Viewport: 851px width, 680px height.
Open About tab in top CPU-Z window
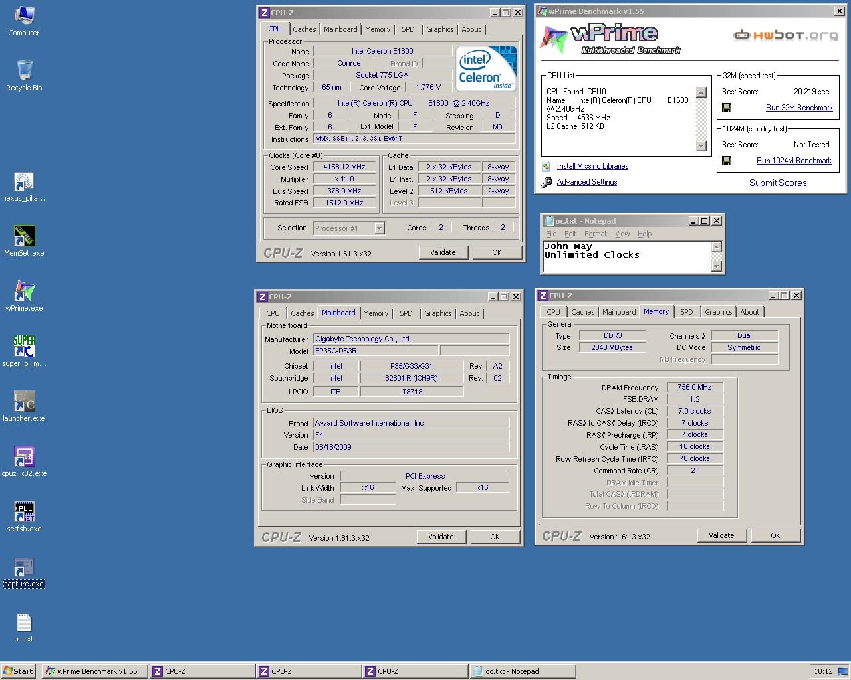[x=471, y=29]
